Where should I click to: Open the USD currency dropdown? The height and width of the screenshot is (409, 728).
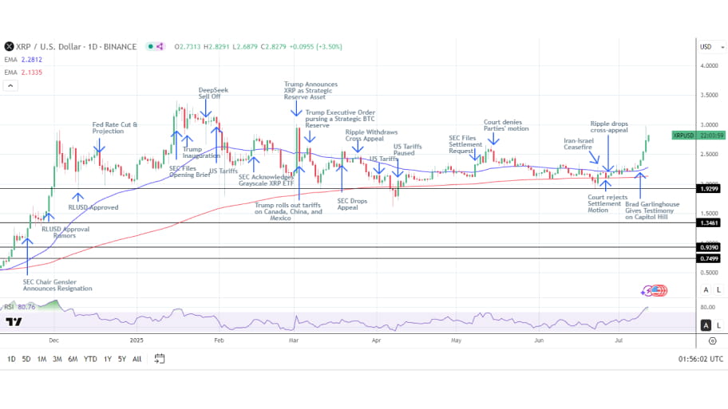click(x=712, y=47)
